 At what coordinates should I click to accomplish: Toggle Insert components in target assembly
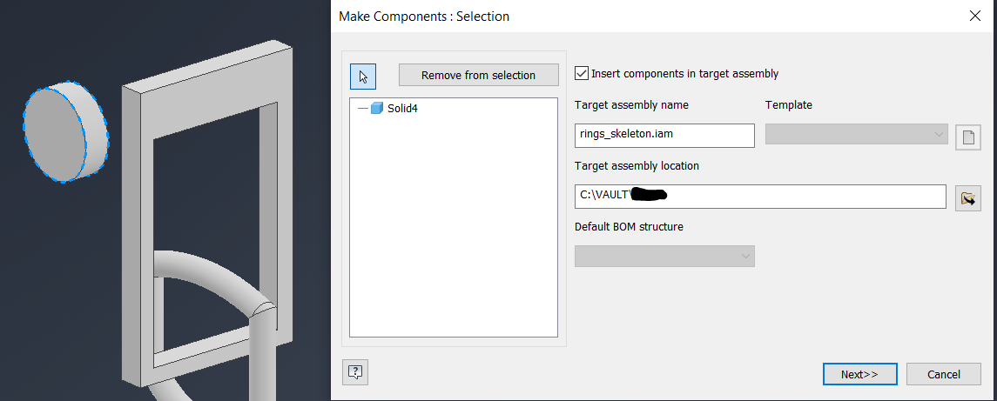coord(583,74)
